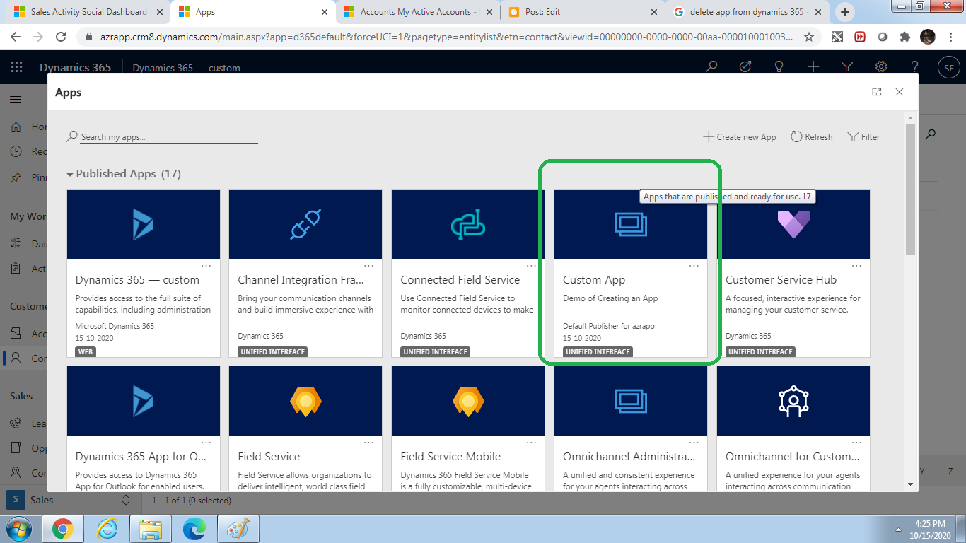
Task: Open the Sales area switcher
Action: tap(70, 500)
